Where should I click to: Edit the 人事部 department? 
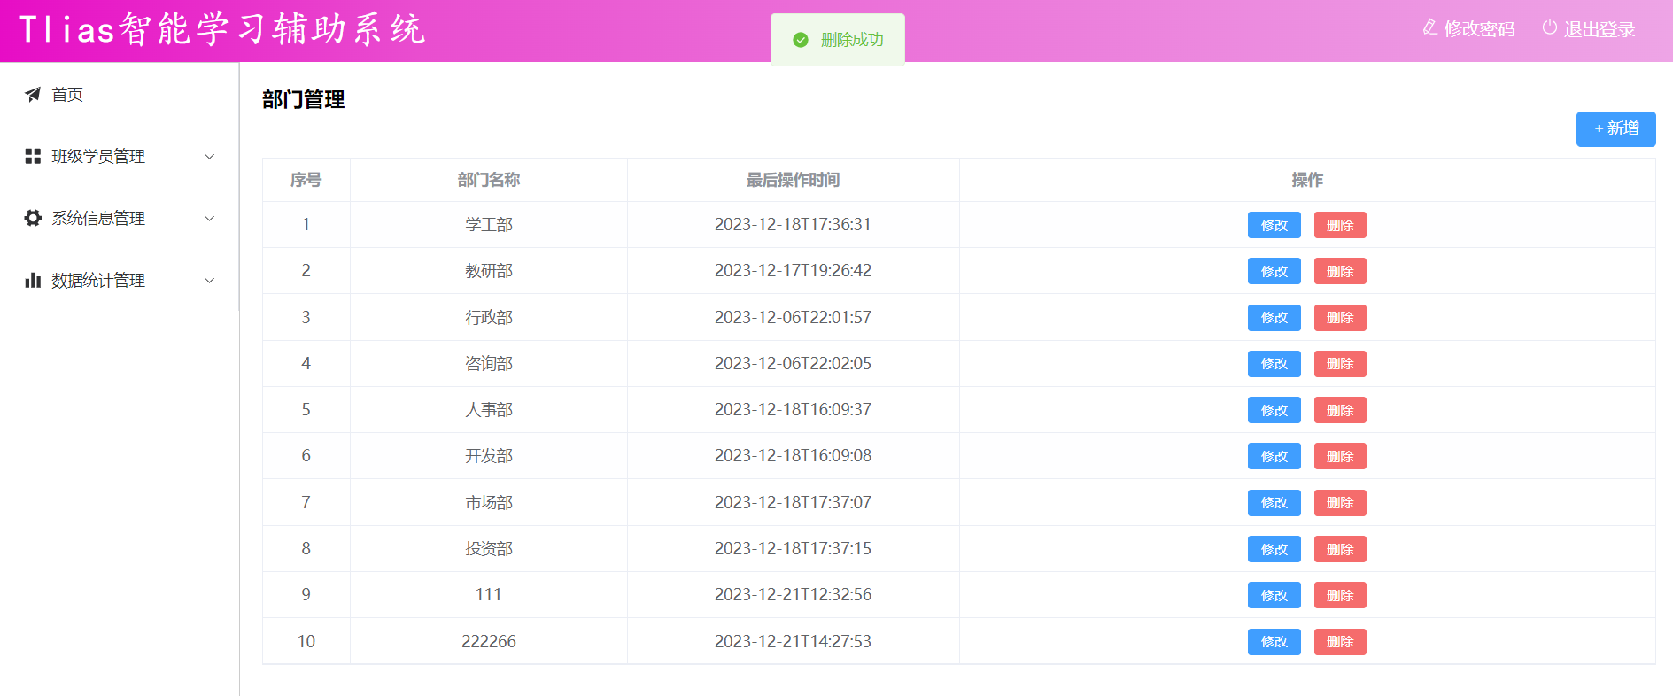pos(1274,410)
